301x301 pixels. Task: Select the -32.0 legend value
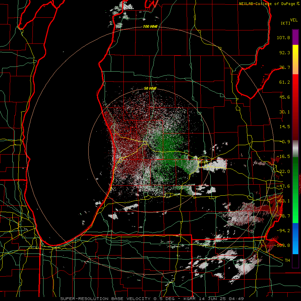[x=283, y=172]
